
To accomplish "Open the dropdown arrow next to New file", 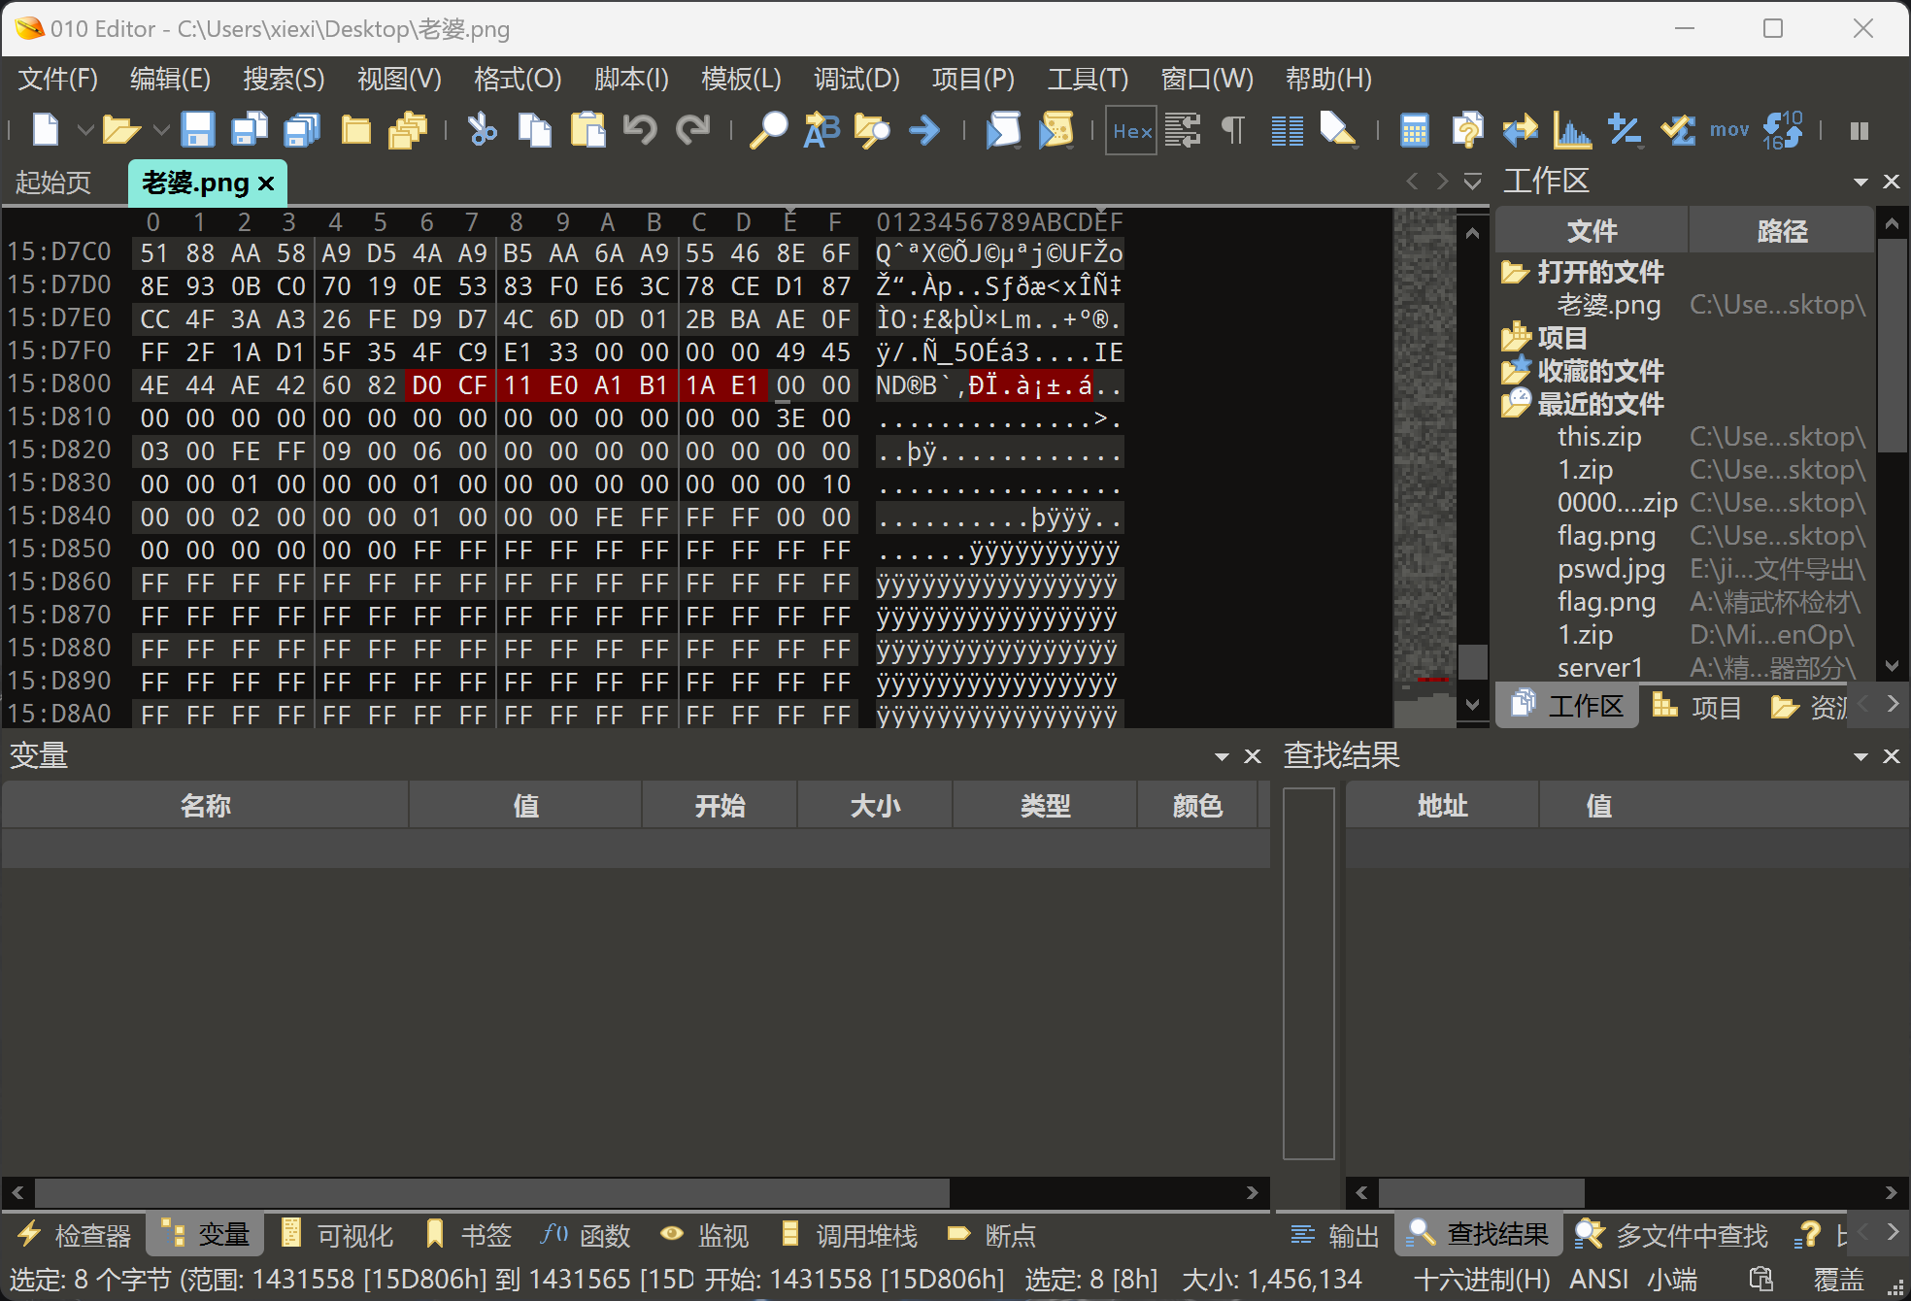I will [84, 129].
